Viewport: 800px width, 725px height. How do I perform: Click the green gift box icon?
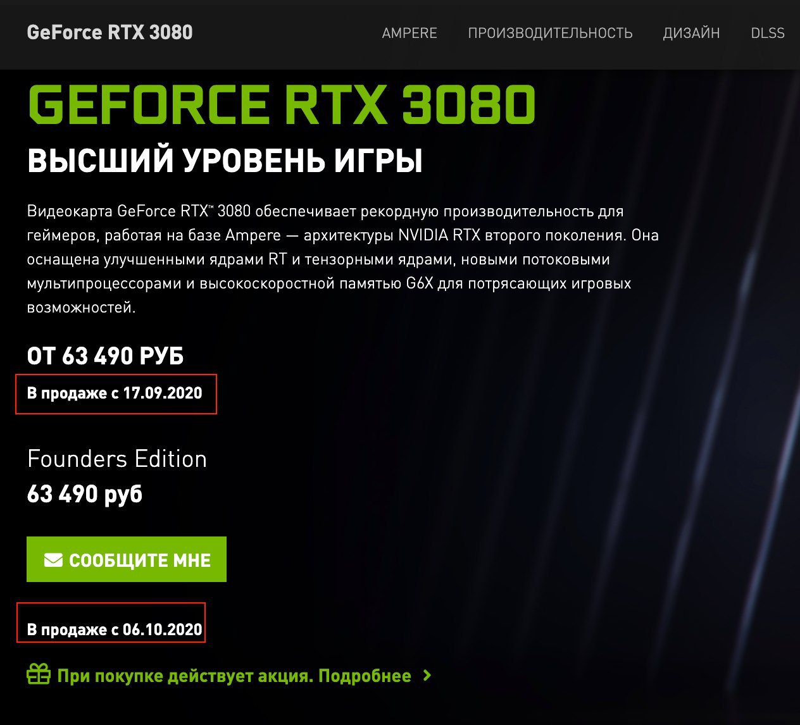pyautogui.click(x=39, y=674)
